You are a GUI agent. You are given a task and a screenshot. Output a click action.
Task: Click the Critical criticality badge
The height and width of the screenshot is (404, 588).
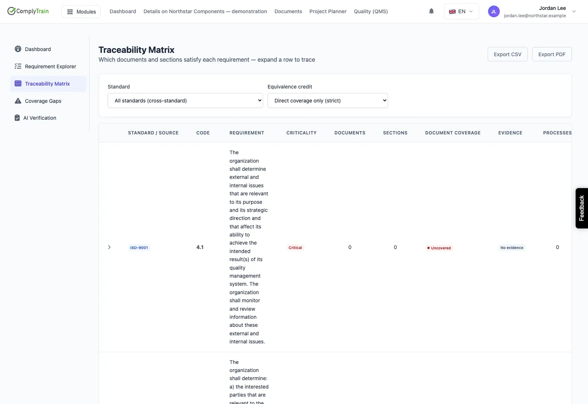295,248
